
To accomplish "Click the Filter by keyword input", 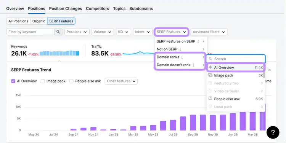I will [x=30, y=32].
